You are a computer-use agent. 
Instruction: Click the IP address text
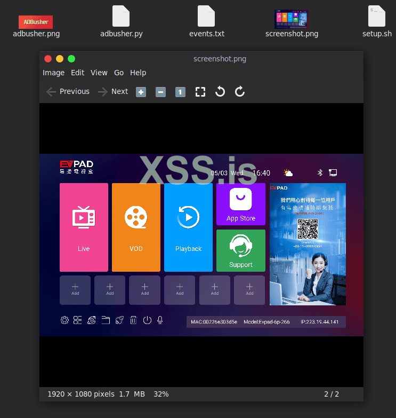point(320,322)
